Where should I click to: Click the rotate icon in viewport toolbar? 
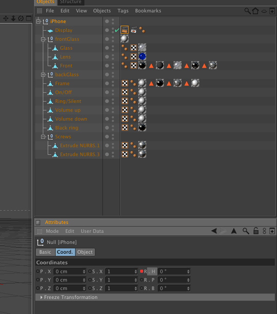[21, 19]
